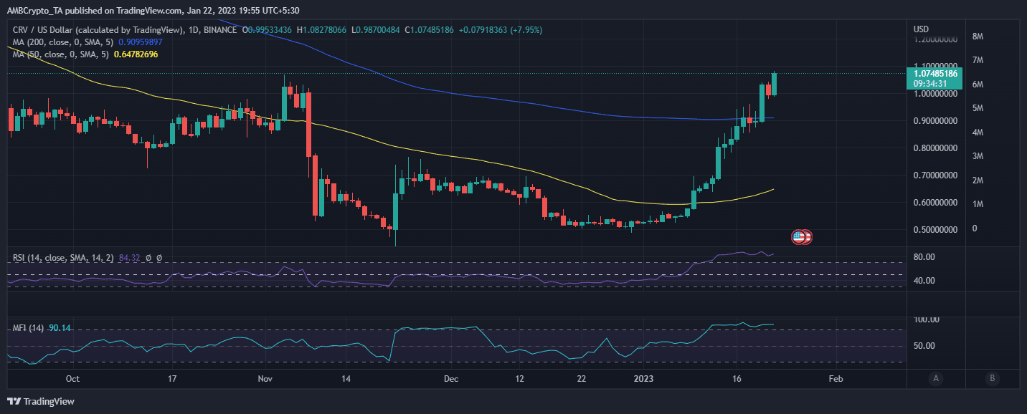Viewport: 1027px width, 414px height.
Task: Click the Nov label on the time axis
Action: click(265, 378)
